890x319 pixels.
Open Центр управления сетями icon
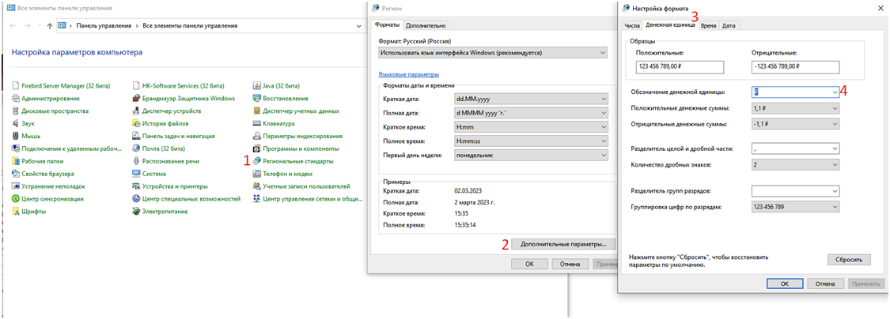tap(257, 199)
